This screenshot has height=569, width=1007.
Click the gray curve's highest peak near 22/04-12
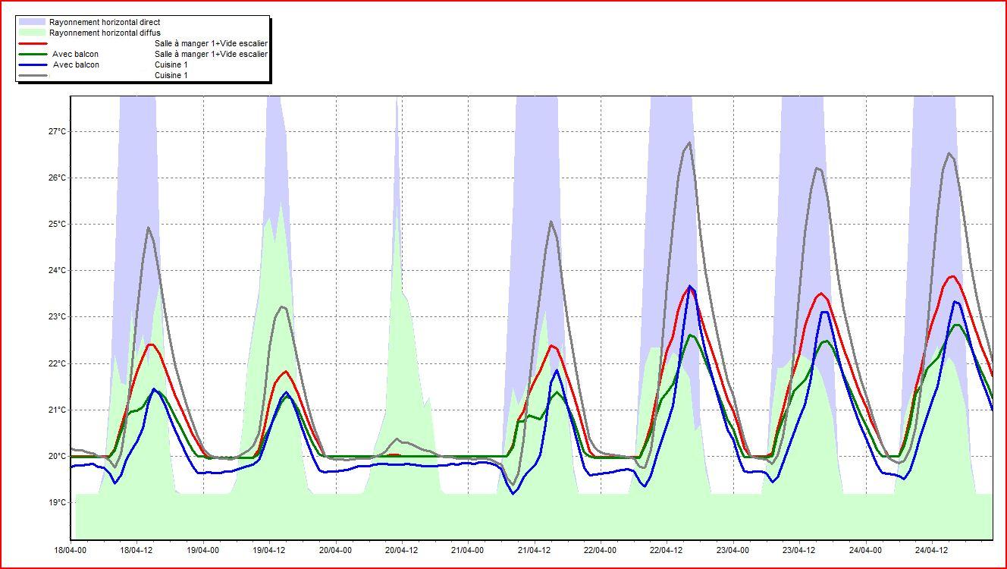(x=689, y=143)
